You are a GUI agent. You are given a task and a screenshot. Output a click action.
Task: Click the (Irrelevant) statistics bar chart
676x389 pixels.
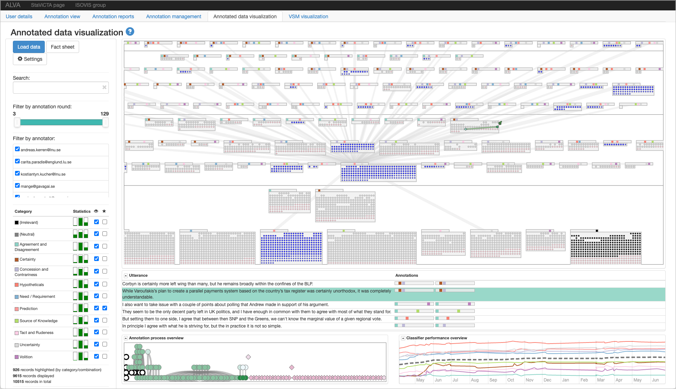[81, 222]
